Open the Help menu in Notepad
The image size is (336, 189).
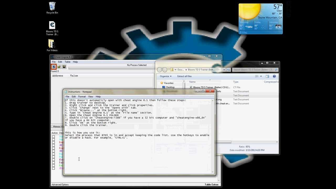[x=98, y=97]
